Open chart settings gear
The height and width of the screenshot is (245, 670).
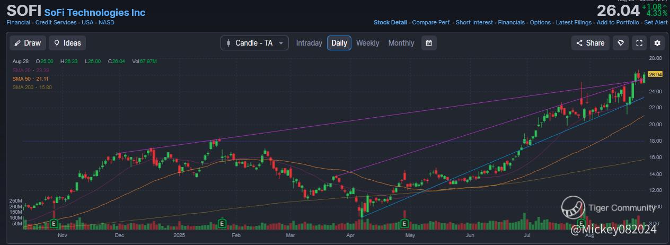point(658,43)
